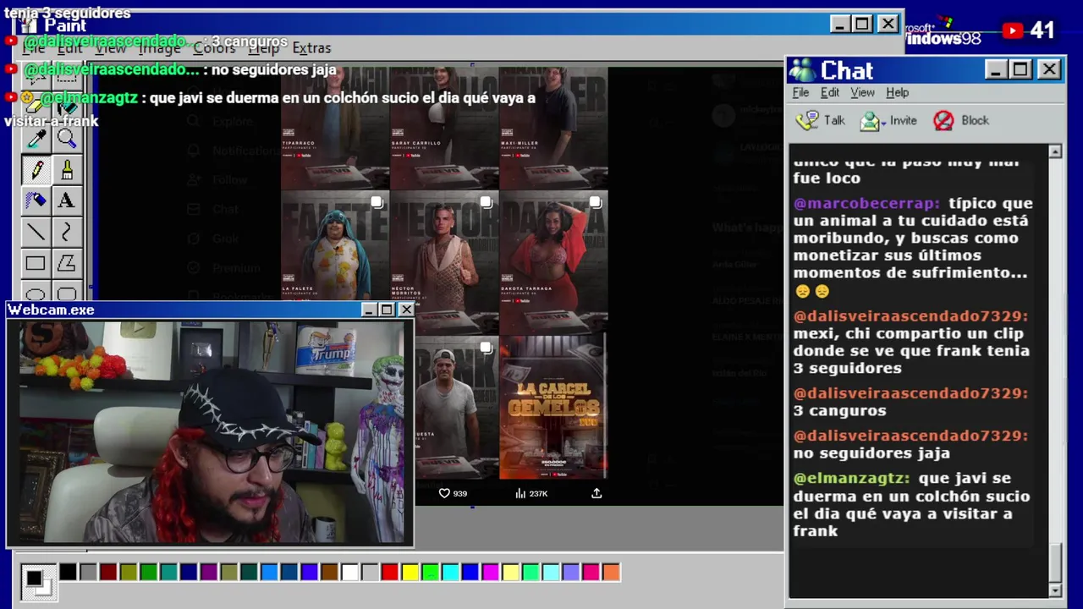Click the heart like icon with 939

tap(444, 493)
